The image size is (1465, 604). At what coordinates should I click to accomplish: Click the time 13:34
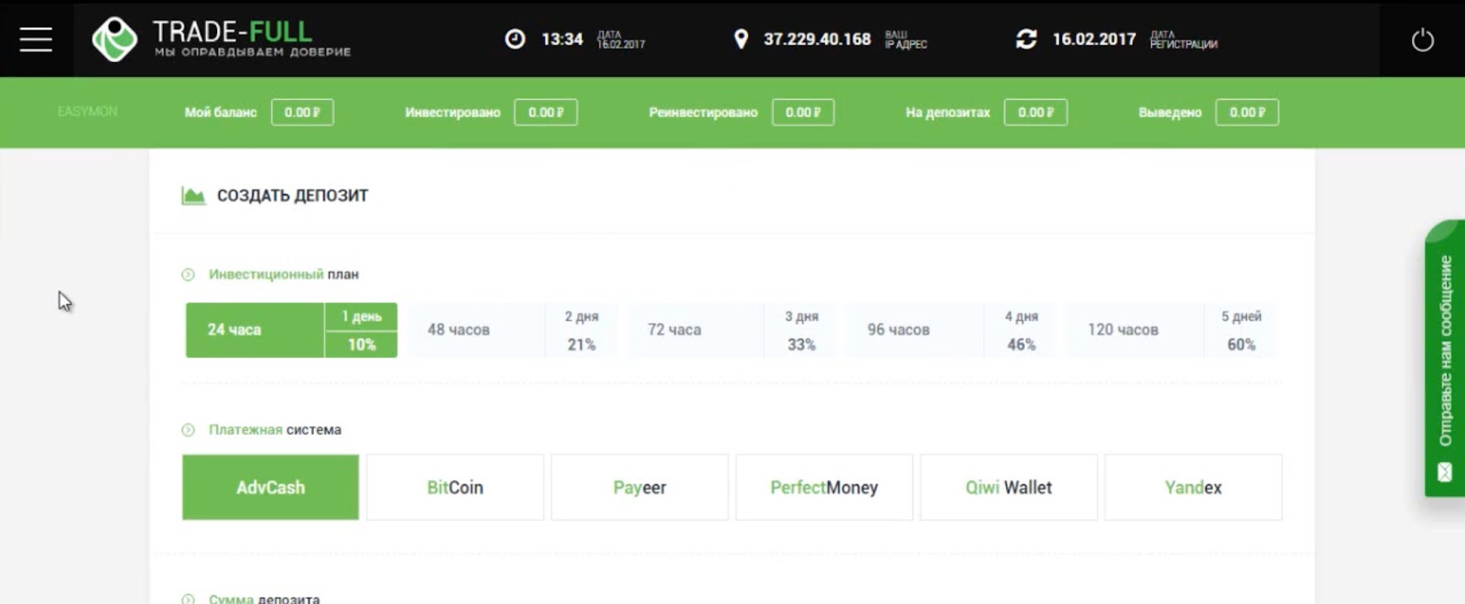[562, 39]
